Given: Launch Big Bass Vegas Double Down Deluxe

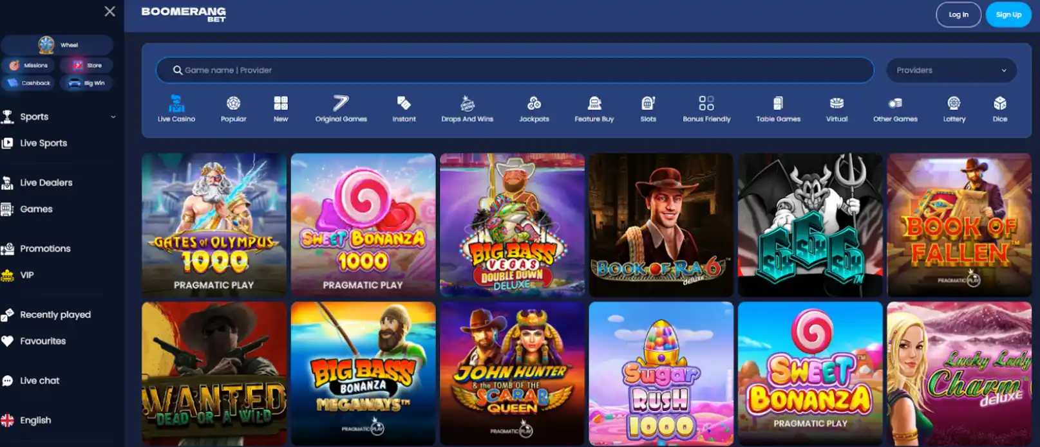Looking at the screenshot, I should point(512,224).
